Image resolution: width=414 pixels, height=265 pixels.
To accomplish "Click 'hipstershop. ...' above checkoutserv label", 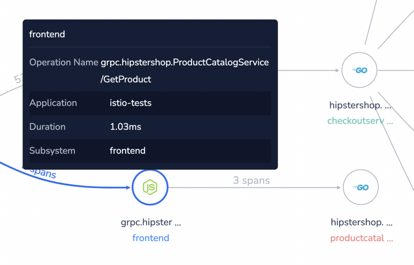I will point(360,105).
